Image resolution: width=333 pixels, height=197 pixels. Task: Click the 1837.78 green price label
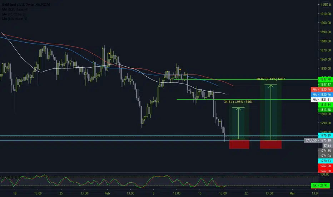325,79
